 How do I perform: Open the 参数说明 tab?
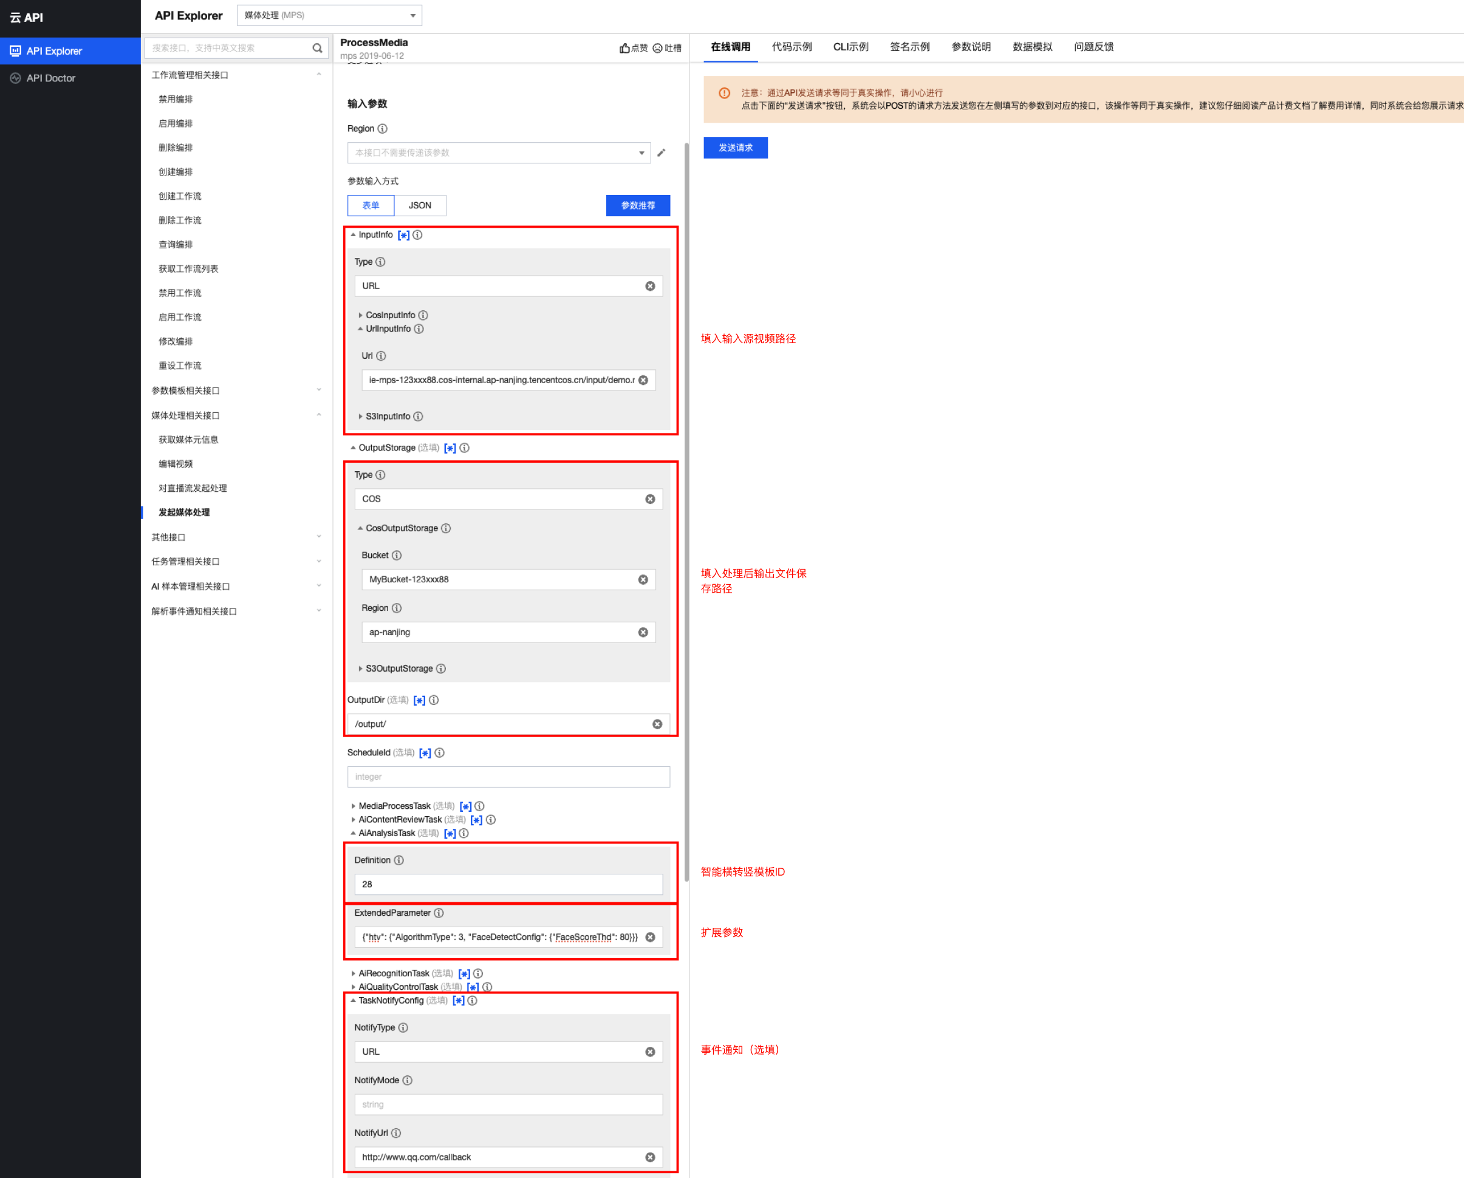[970, 47]
